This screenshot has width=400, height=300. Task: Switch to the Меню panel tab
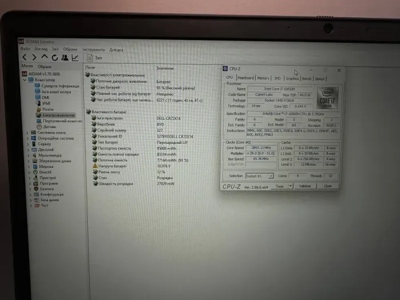tap(27, 66)
